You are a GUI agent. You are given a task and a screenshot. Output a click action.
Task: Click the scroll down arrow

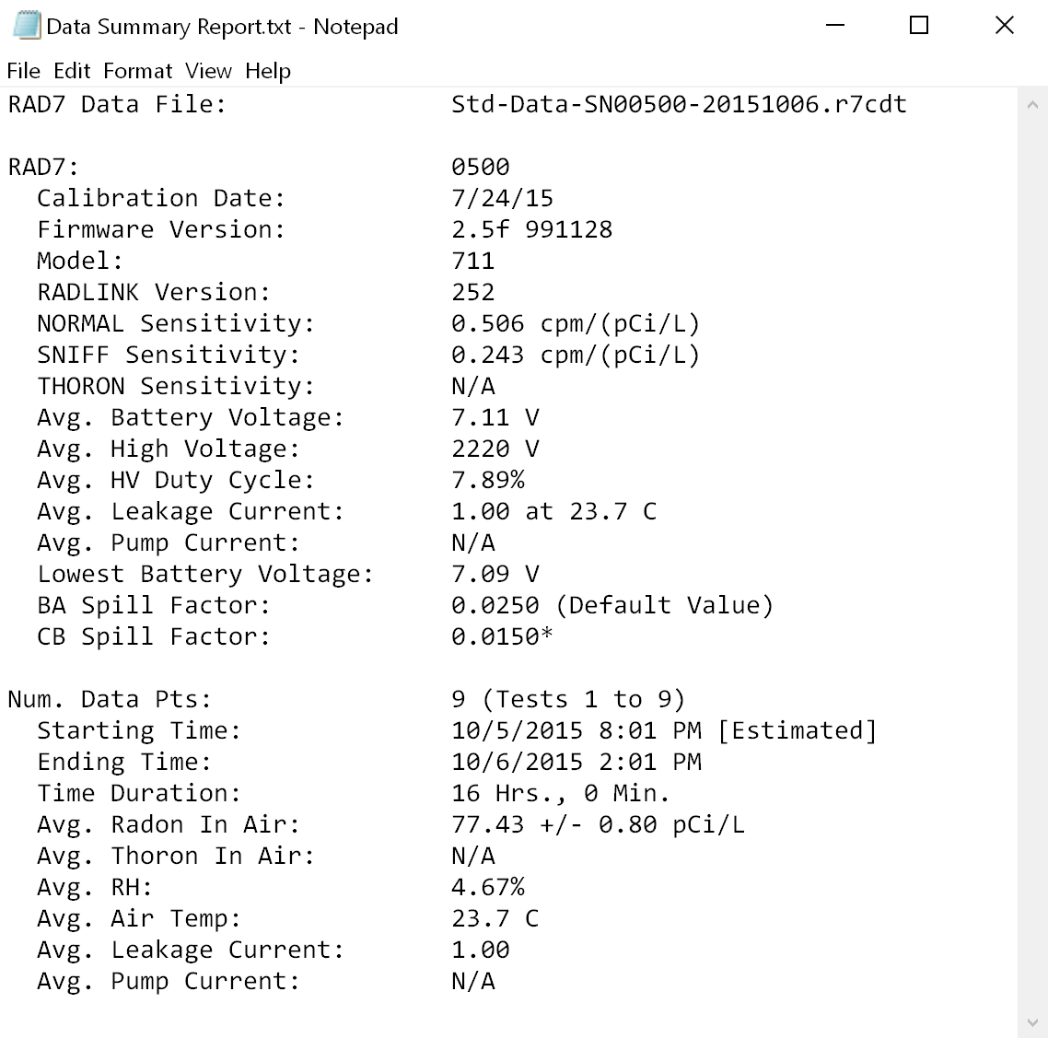tap(1032, 1022)
